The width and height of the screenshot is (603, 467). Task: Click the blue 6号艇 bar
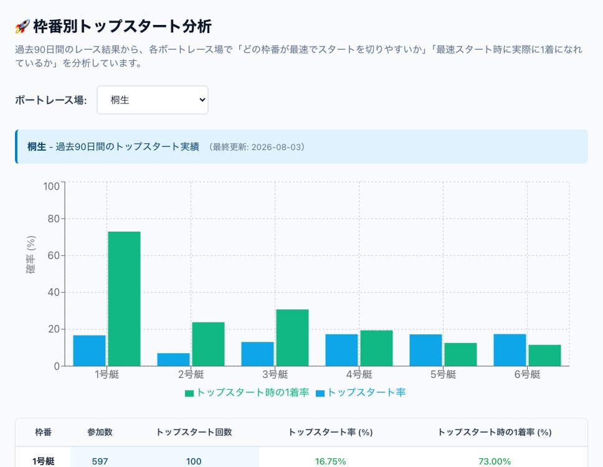coord(510,350)
